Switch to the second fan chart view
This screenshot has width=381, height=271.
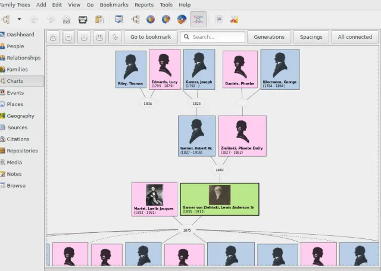166,19
